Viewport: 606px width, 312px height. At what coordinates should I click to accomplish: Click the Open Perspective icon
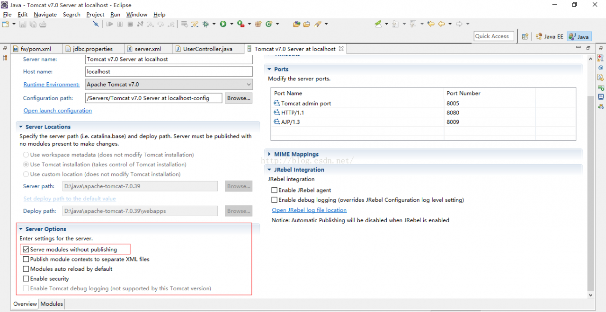[525, 36]
